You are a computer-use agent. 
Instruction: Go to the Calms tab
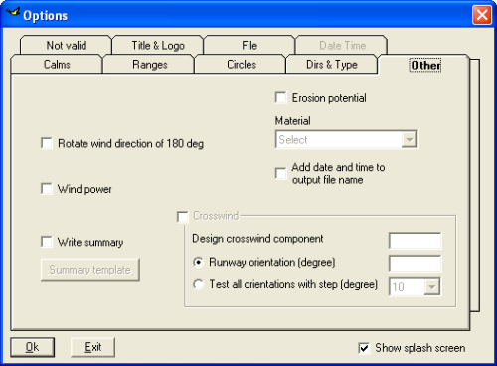57,64
